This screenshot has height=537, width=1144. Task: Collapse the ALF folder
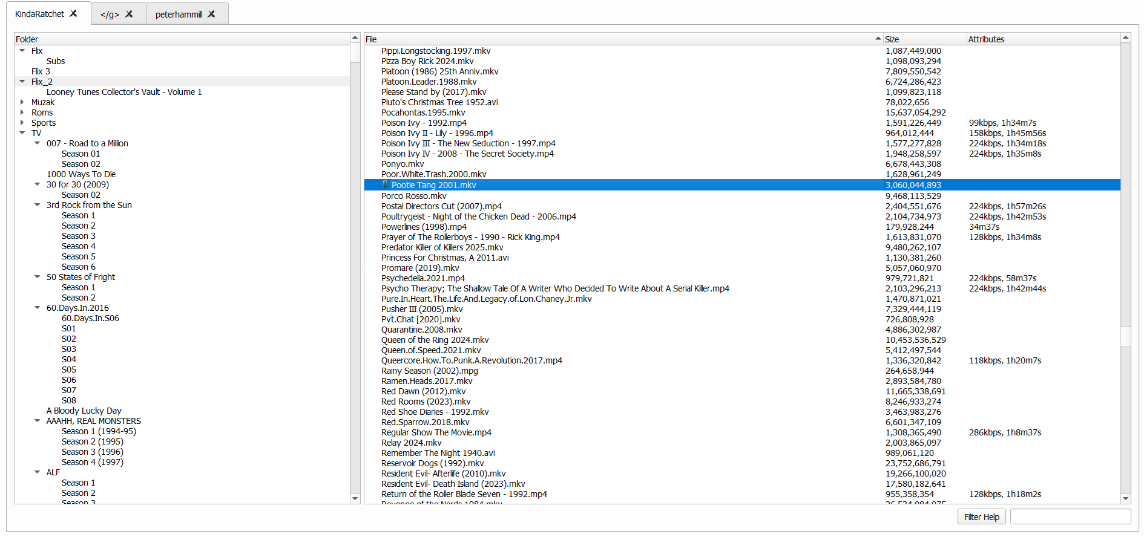(x=38, y=472)
